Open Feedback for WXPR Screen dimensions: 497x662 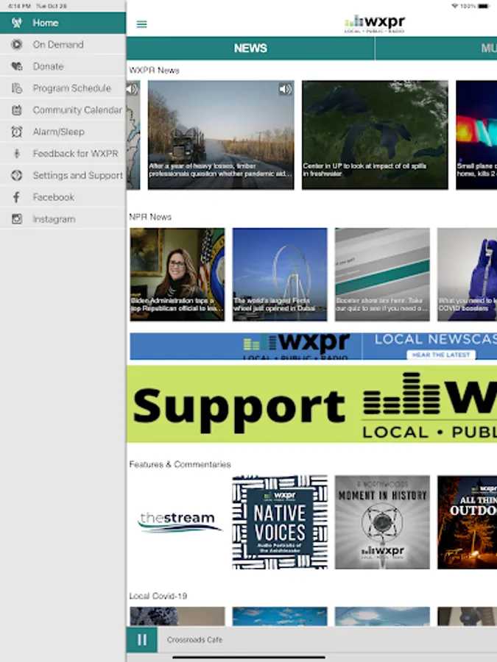(63, 154)
